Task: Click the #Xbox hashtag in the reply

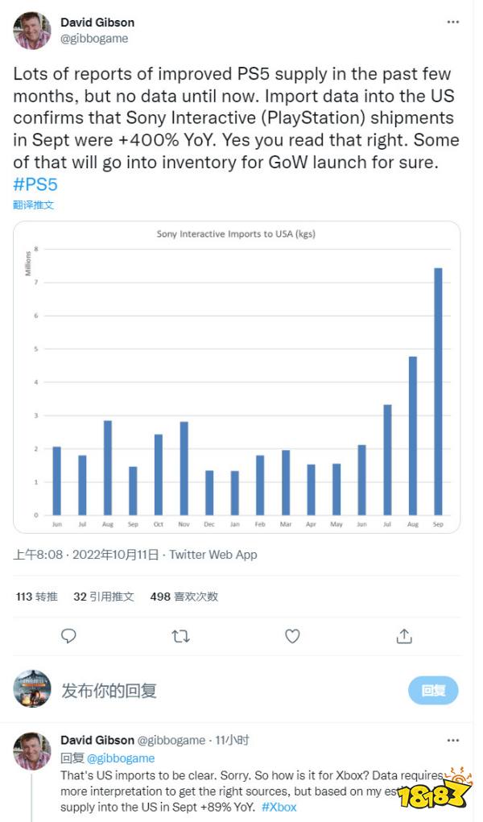Action: pos(279,807)
